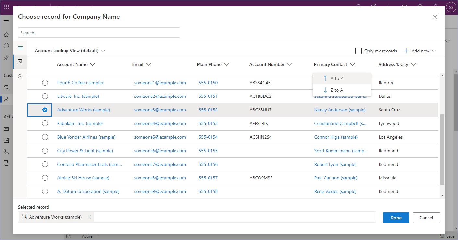458x240 pixels.
Task: Remove Adventure Works from selected record
Action: click(x=89, y=217)
